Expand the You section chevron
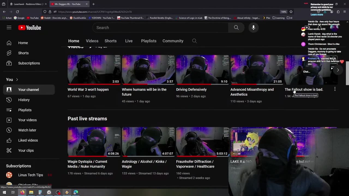This screenshot has height=196, width=349. (17, 79)
